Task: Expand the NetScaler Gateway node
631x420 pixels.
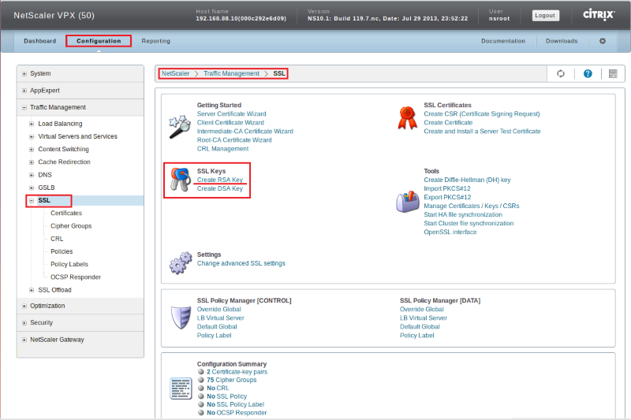Action: tap(24, 340)
